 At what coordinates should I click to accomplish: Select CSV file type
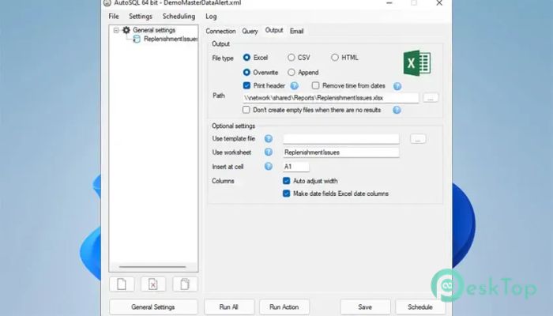tap(291, 57)
